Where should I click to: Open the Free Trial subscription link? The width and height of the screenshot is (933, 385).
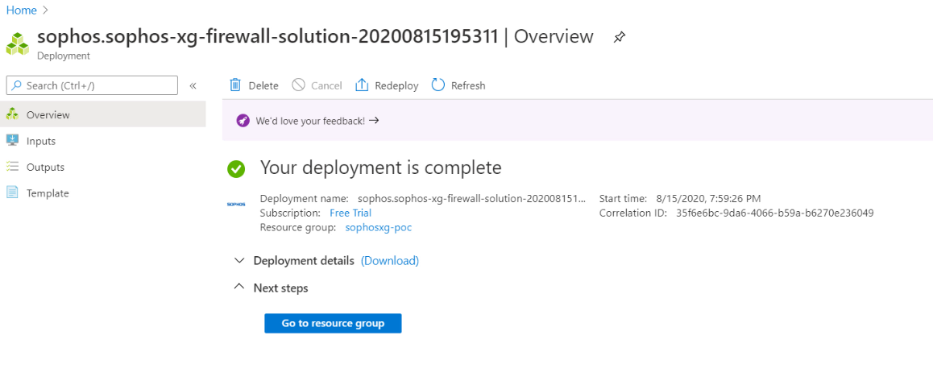coord(350,213)
